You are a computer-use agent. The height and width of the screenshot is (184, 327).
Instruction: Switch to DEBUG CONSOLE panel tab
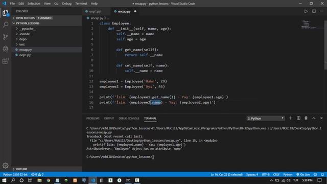click(129, 118)
